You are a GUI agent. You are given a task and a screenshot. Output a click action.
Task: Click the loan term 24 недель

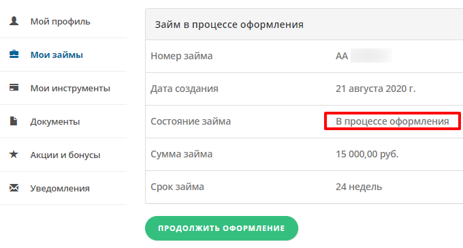pyautogui.click(x=359, y=187)
